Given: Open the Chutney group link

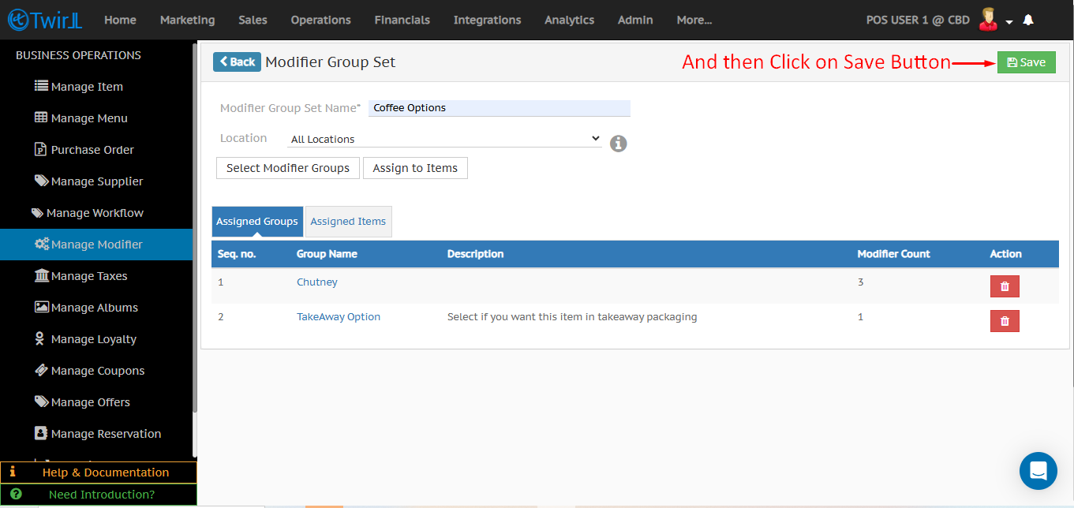Looking at the screenshot, I should [316, 282].
